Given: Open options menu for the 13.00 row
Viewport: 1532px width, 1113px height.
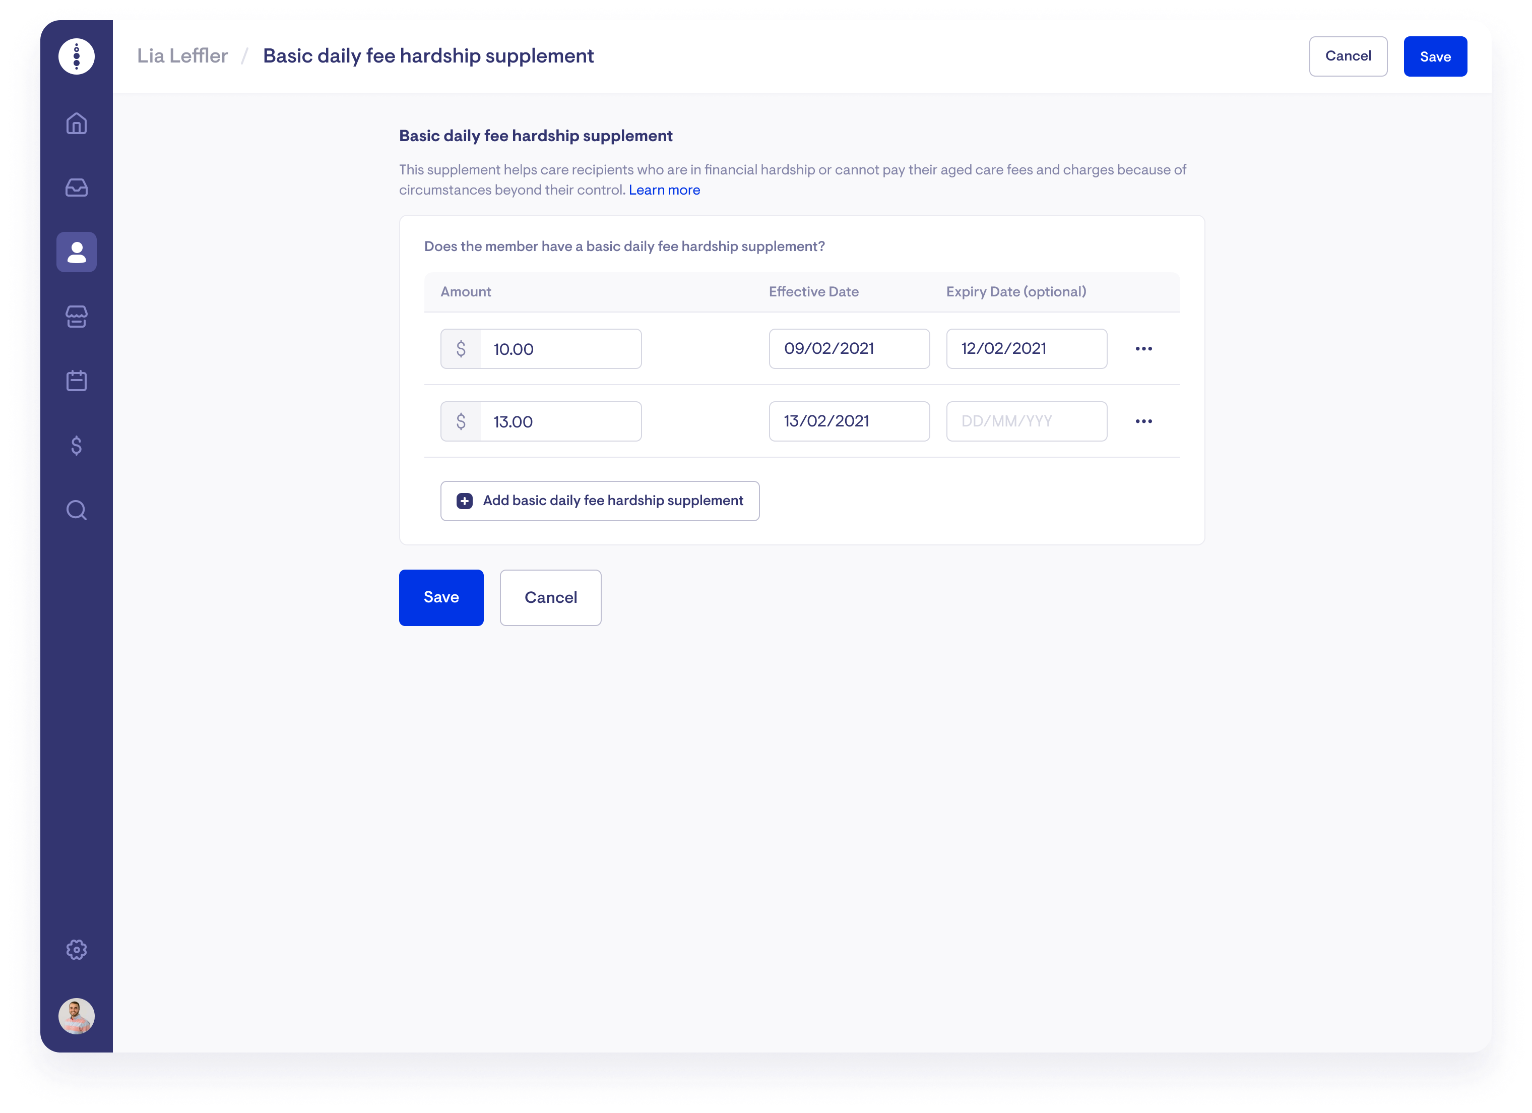Looking at the screenshot, I should pos(1143,421).
